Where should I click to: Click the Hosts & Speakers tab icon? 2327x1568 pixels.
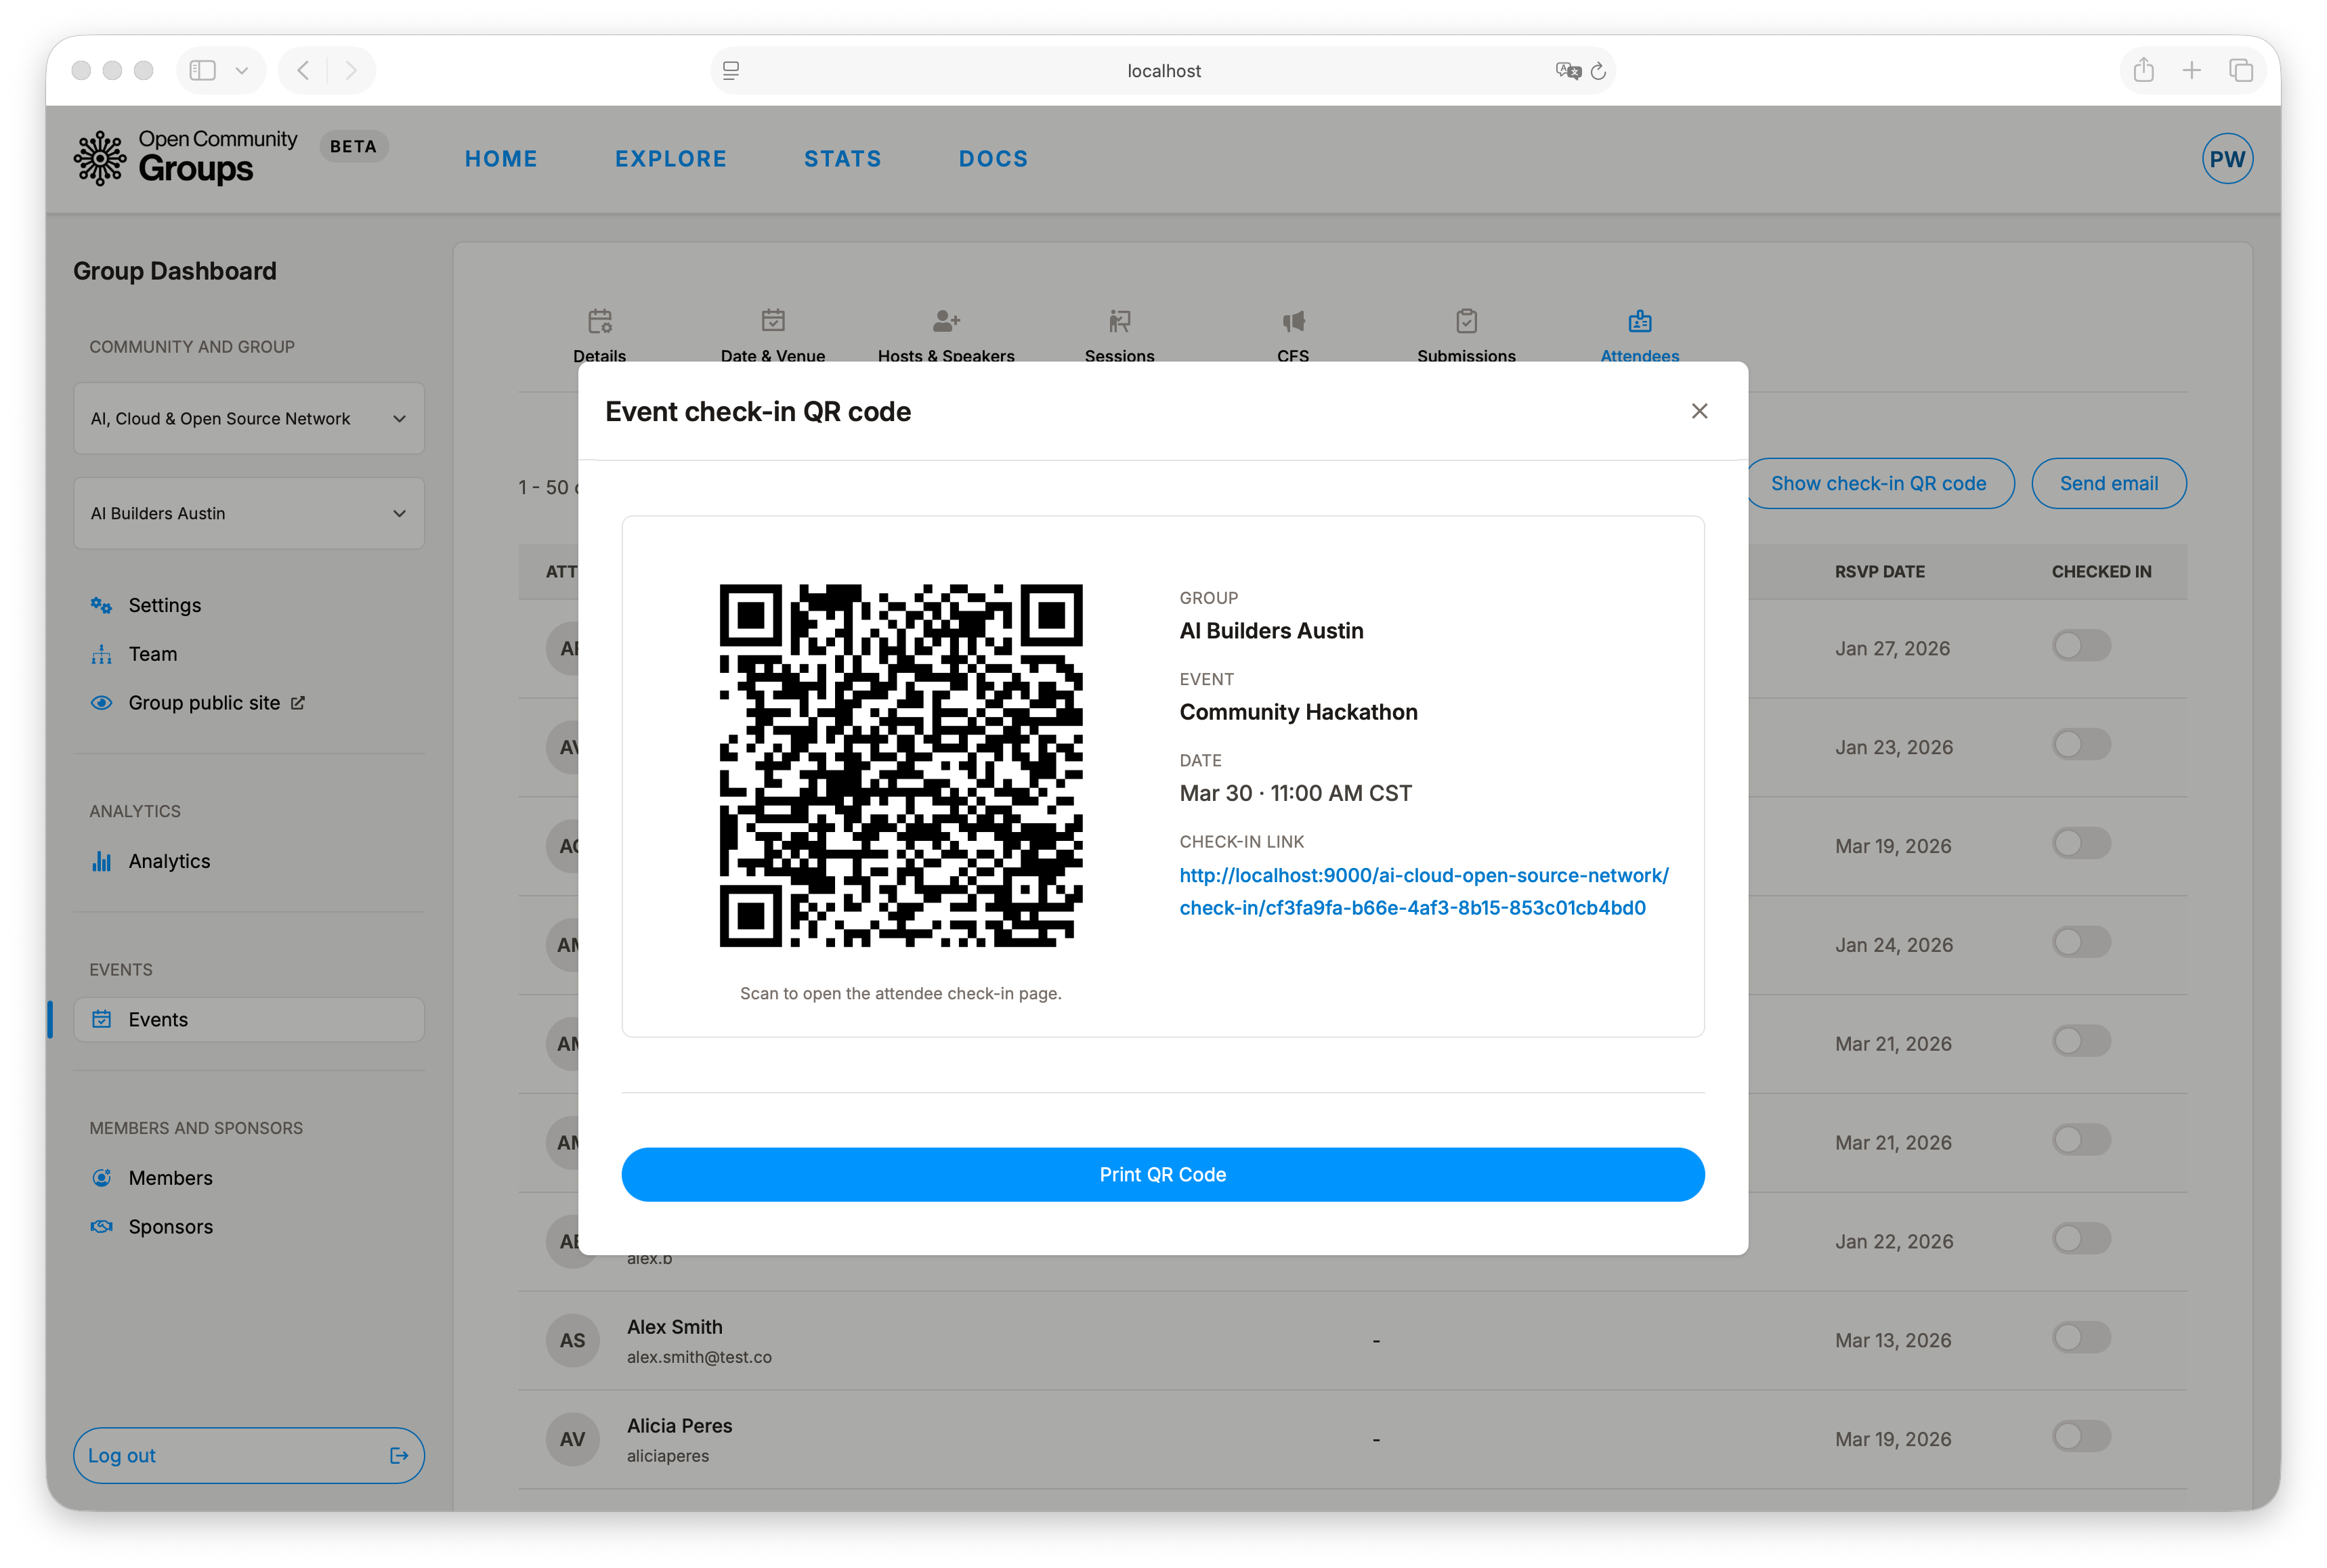946,321
